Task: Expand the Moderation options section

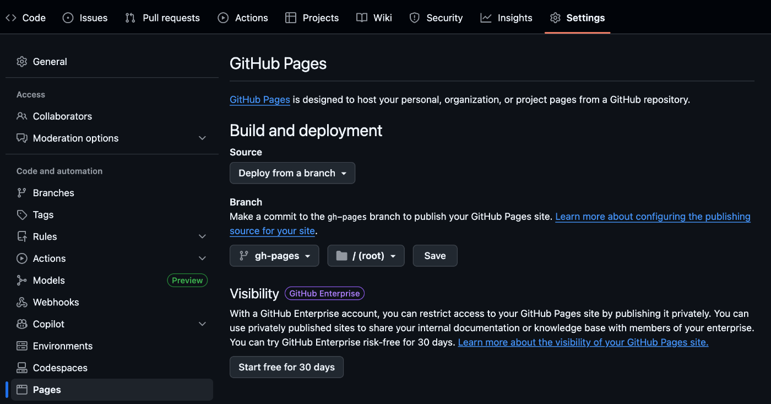Action: click(x=202, y=138)
